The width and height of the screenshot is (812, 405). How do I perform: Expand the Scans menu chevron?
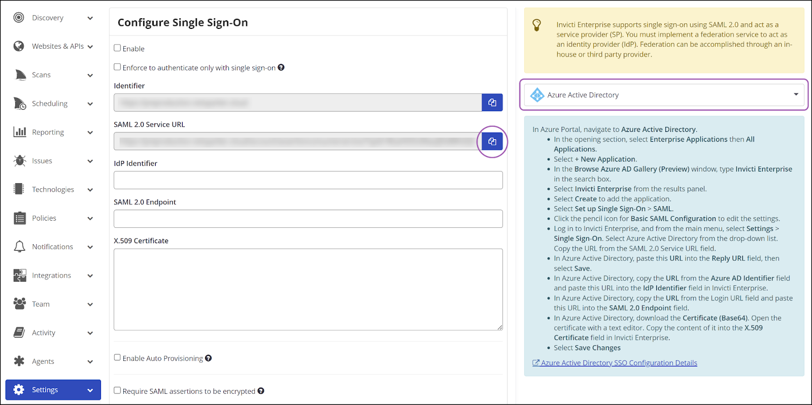pyautogui.click(x=90, y=76)
